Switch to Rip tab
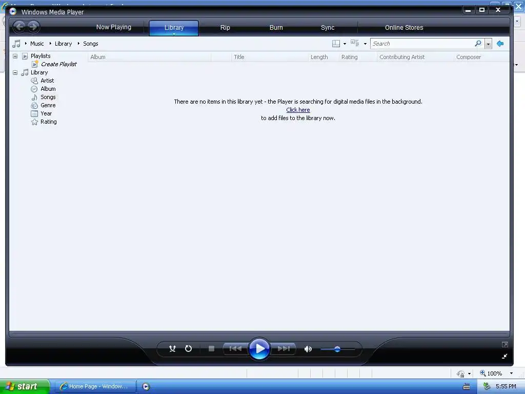525x394 pixels. coord(225,28)
